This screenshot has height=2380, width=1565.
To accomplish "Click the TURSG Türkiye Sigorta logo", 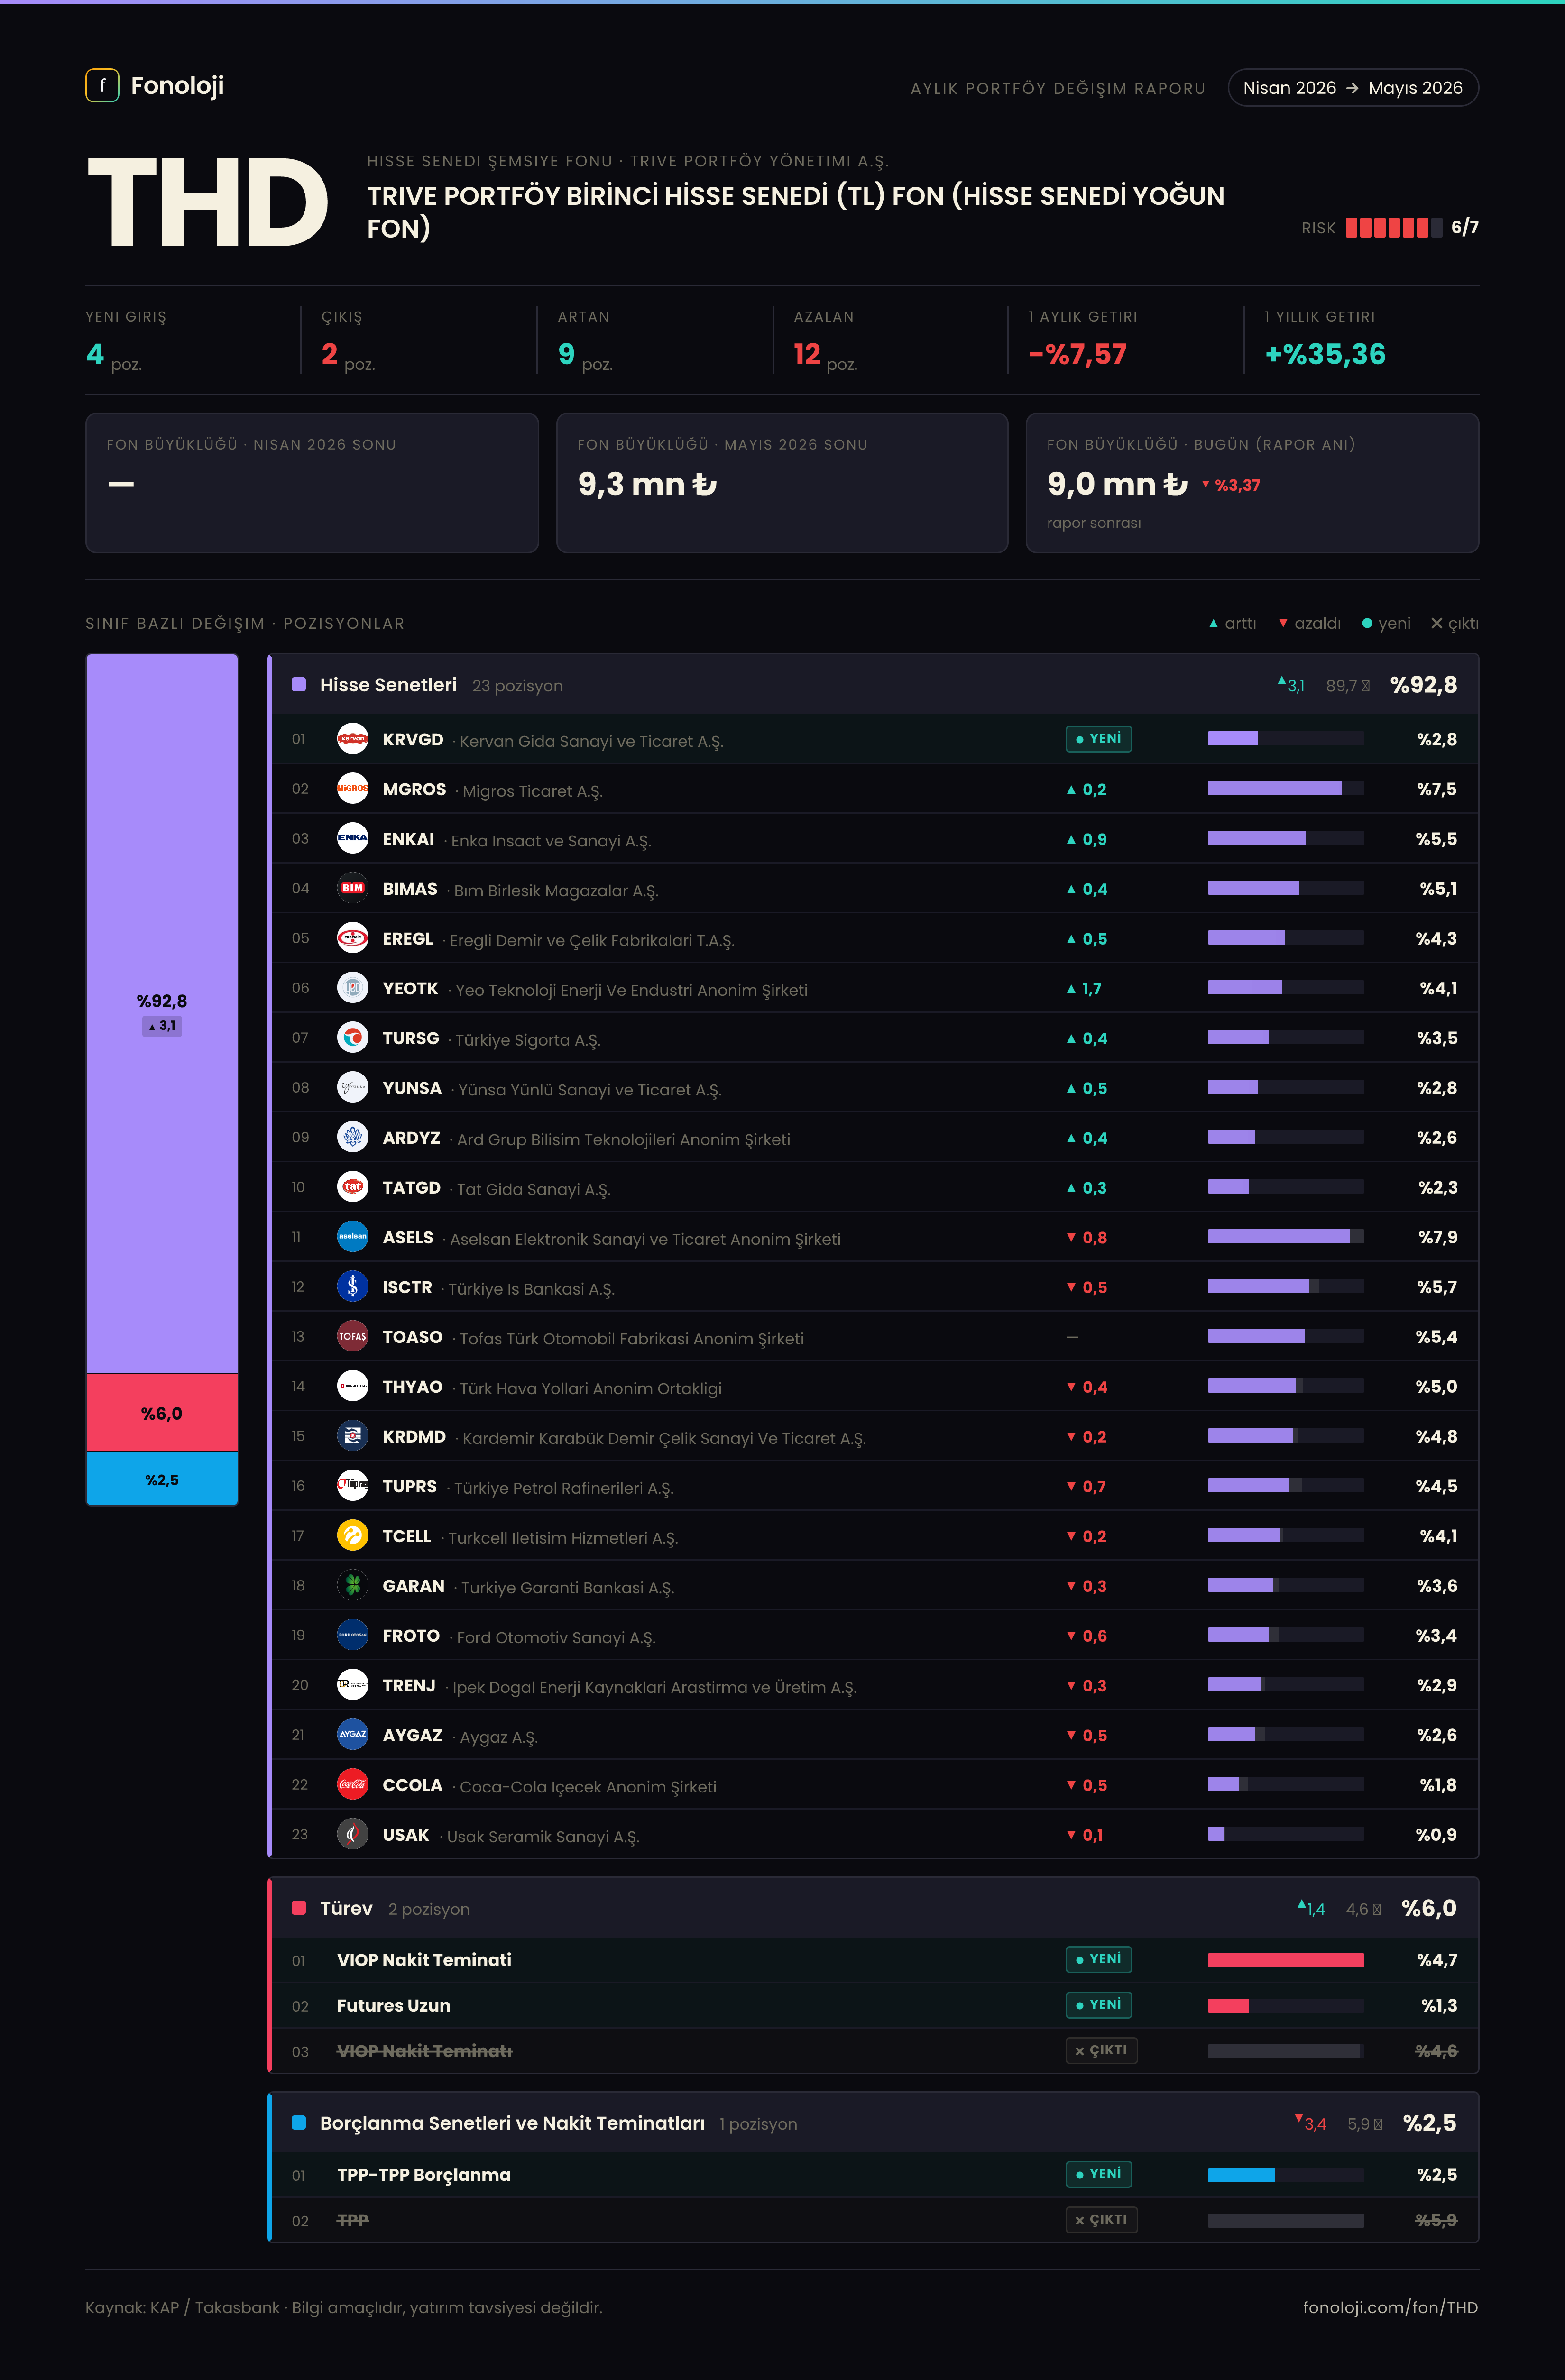I will coord(352,1038).
